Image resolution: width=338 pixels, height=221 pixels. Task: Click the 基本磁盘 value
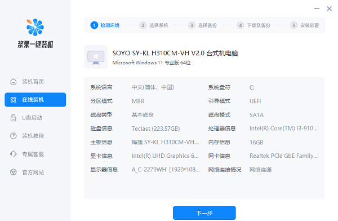[143, 115]
